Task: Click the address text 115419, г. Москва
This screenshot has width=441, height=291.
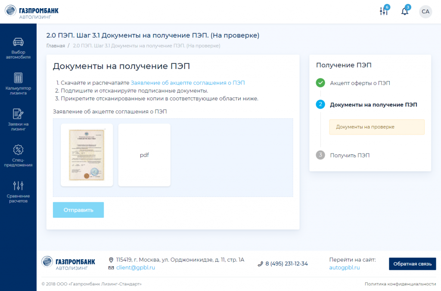Action: [180, 260]
